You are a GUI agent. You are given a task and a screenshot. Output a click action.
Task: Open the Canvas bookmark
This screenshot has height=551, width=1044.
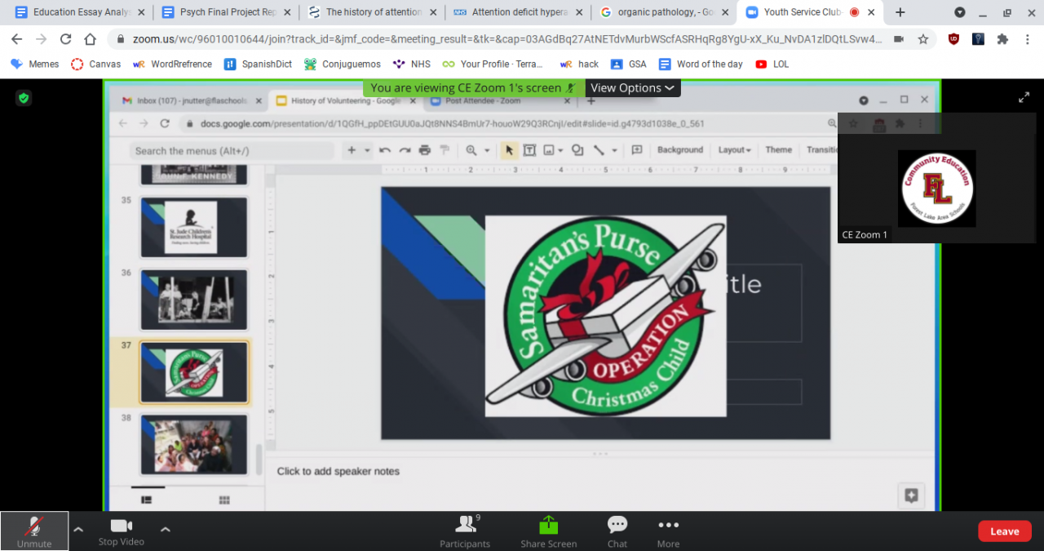(95, 64)
